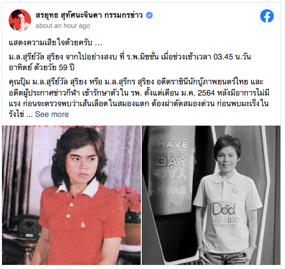Click the round pin badge on white polo

click(235, 190)
